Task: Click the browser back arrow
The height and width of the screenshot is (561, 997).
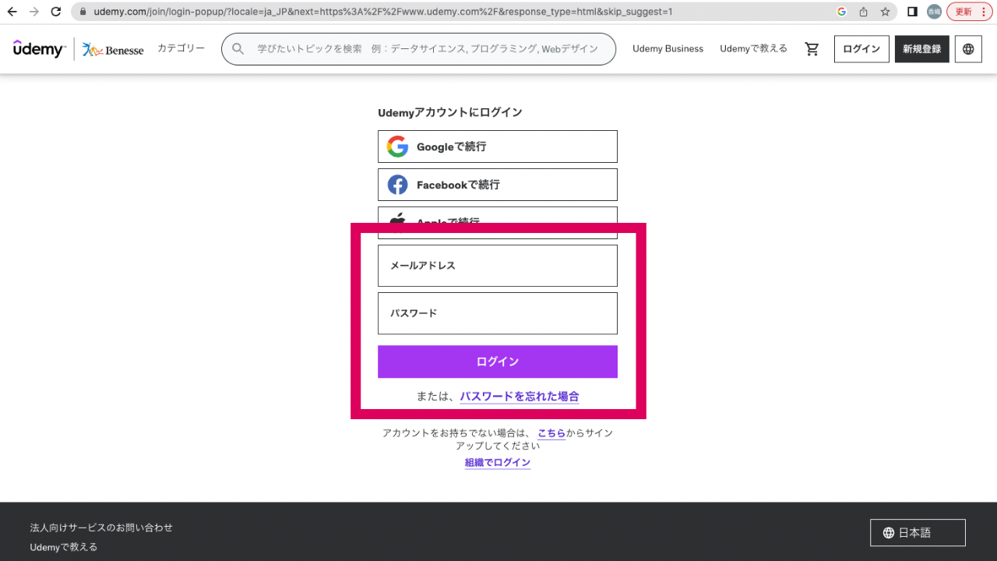Action: [12, 12]
